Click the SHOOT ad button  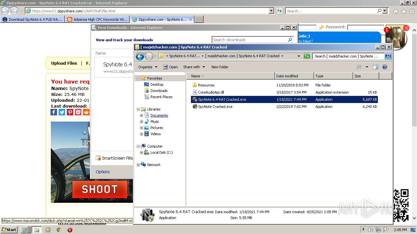point(99,189)
